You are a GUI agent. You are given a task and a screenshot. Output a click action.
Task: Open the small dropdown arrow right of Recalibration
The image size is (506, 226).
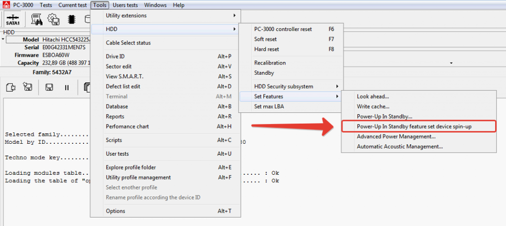pos(451,63)
